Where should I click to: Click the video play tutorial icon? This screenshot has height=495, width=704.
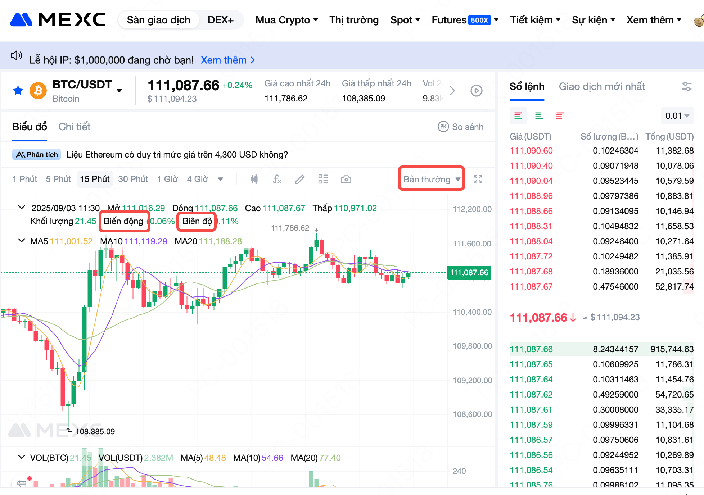[x=476, y=91]
